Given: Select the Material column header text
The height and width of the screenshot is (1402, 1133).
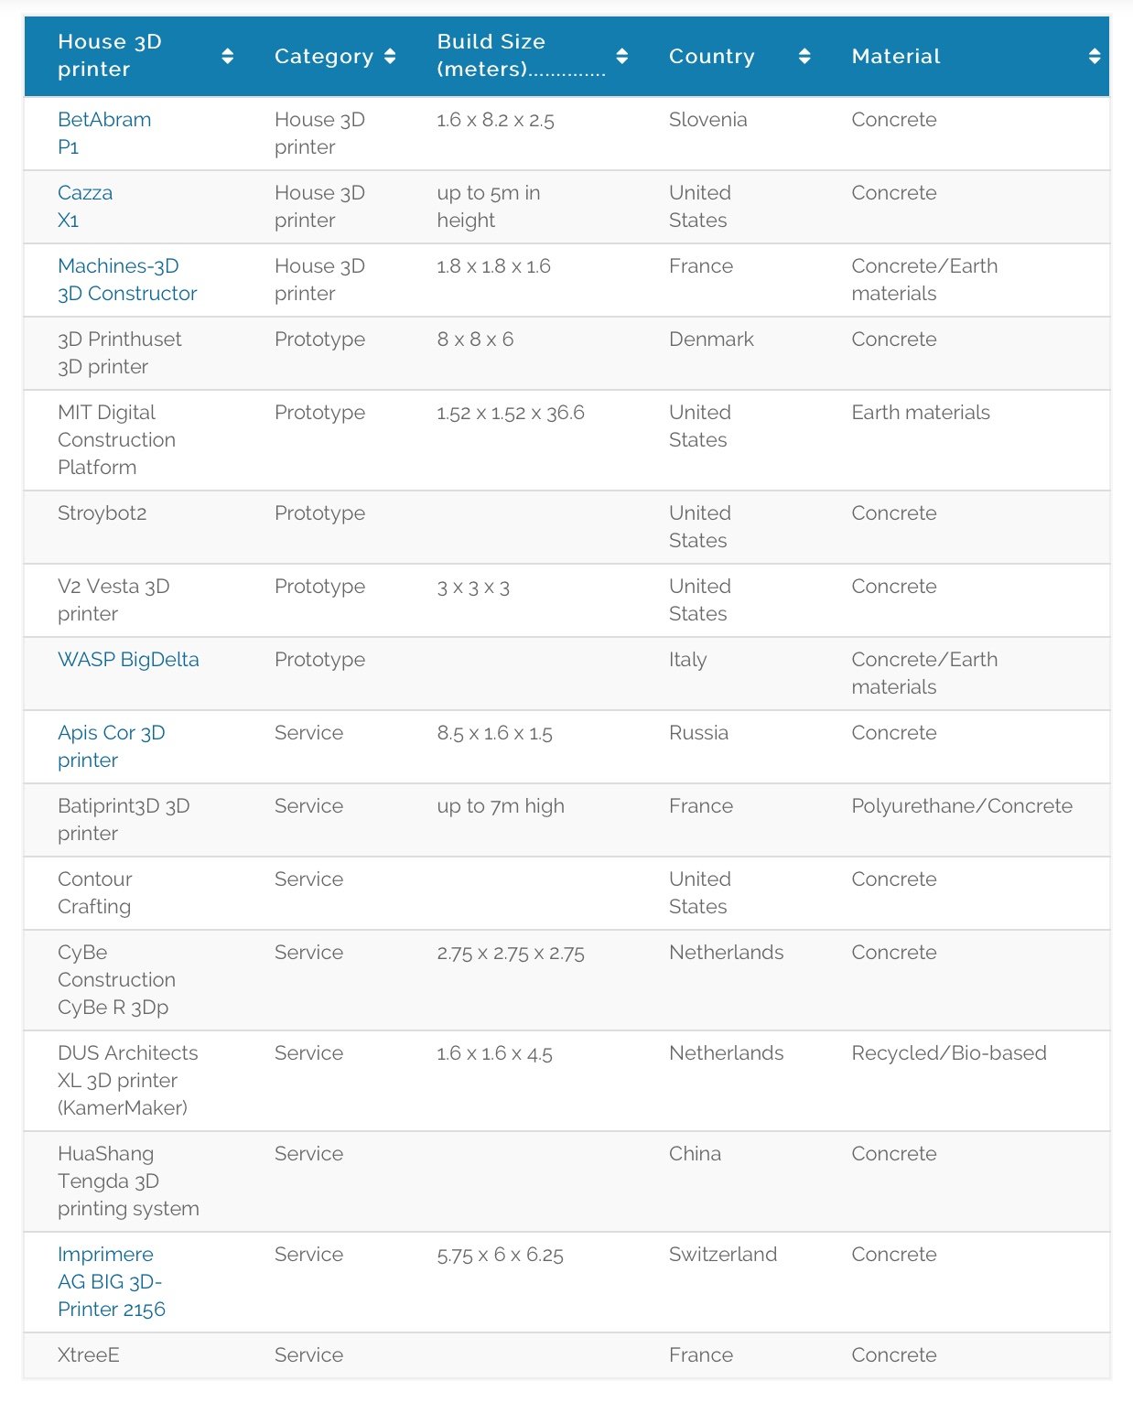Looking at the screenshot, I should click(x=896, y=57).
